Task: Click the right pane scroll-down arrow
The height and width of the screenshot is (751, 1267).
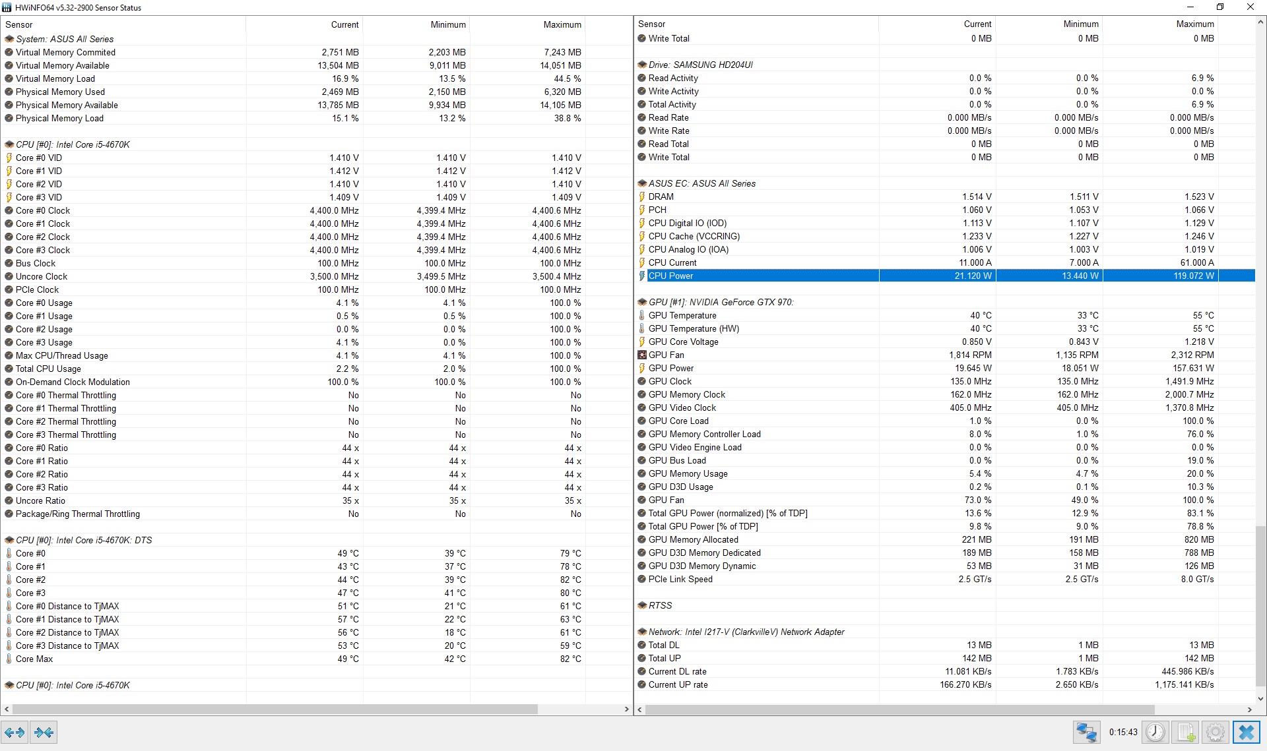Action: pyautogui.click(x=1261, y=698)
